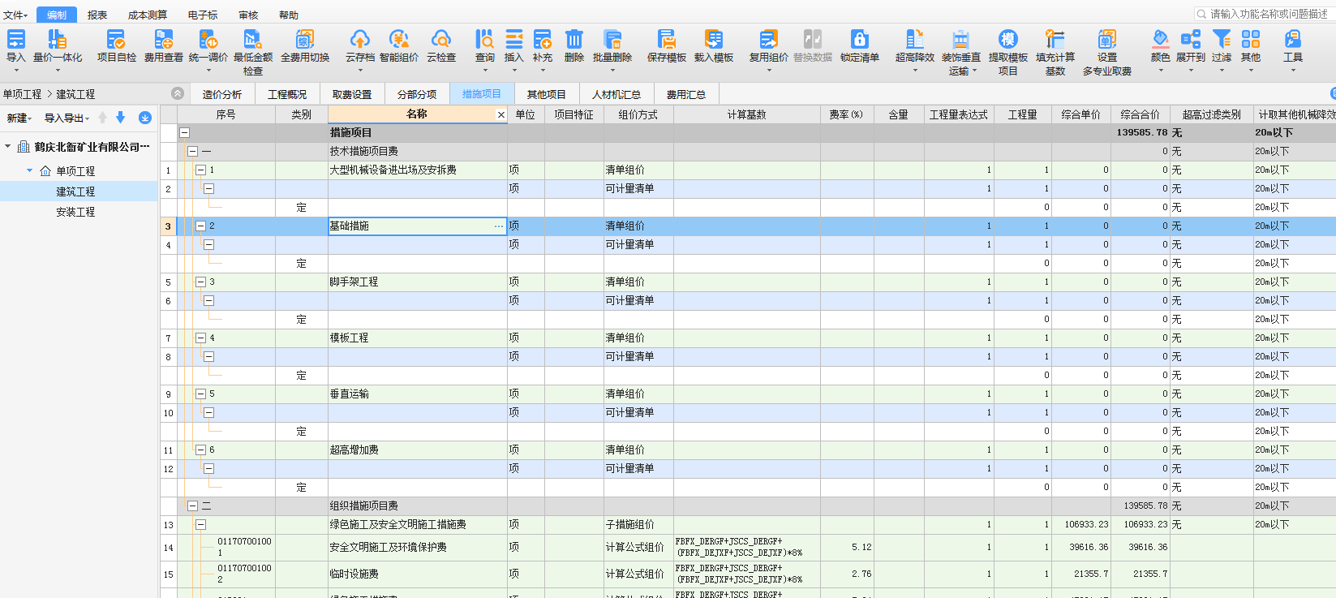Open the 新建 dropdown

(x=19, y=118)
